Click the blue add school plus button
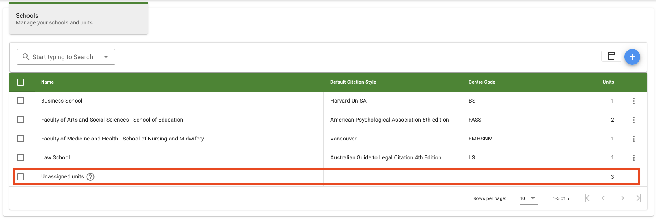The image size is (656, 219). 632,57
